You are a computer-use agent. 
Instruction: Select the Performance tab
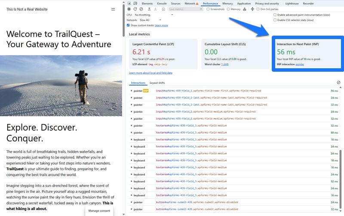click(x=210, y=3)
